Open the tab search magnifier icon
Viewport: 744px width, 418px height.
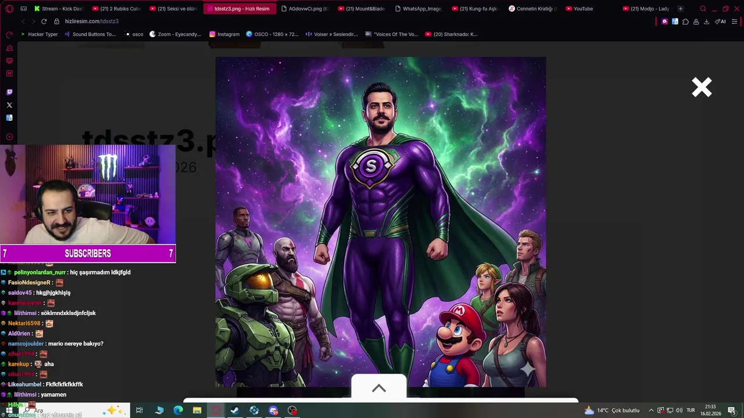tap(703, 9)
